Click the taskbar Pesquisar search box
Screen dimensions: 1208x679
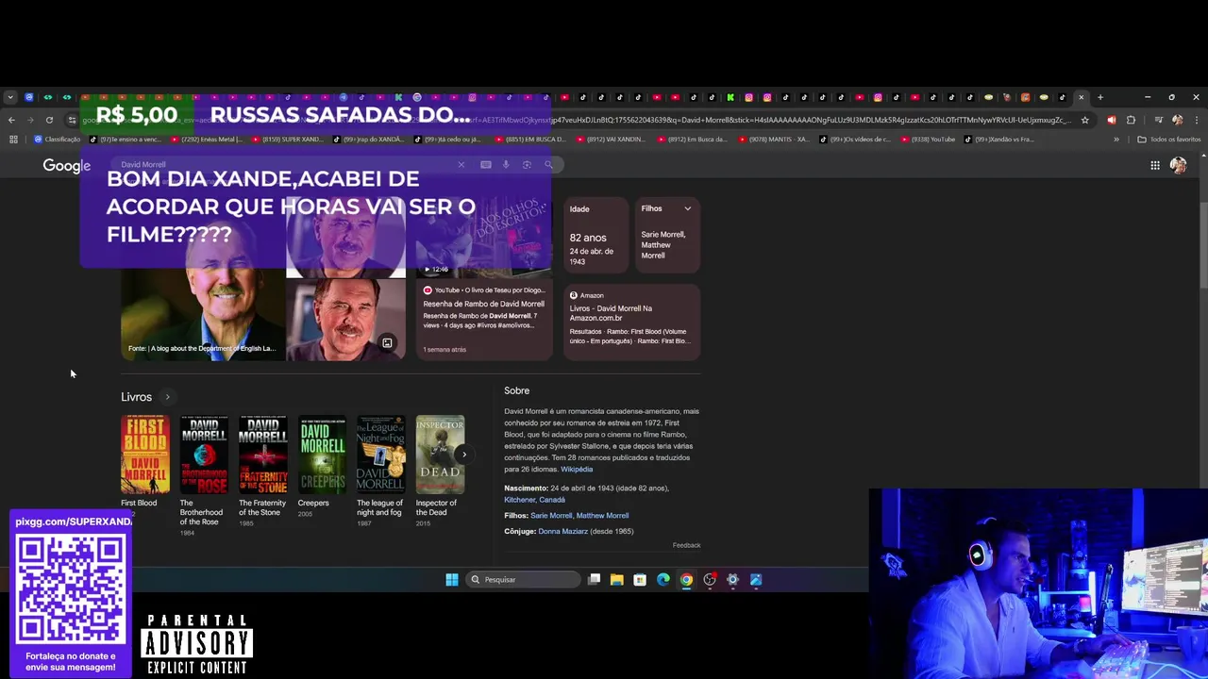point(523,579)
